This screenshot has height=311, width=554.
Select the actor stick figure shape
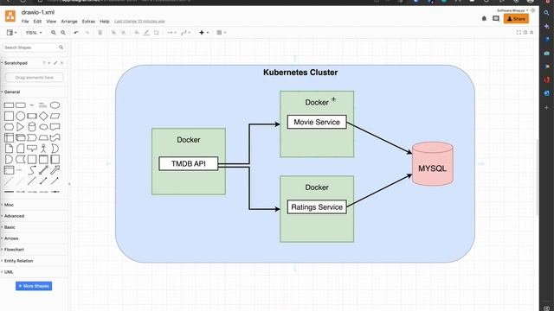click(x=43, y=149)
